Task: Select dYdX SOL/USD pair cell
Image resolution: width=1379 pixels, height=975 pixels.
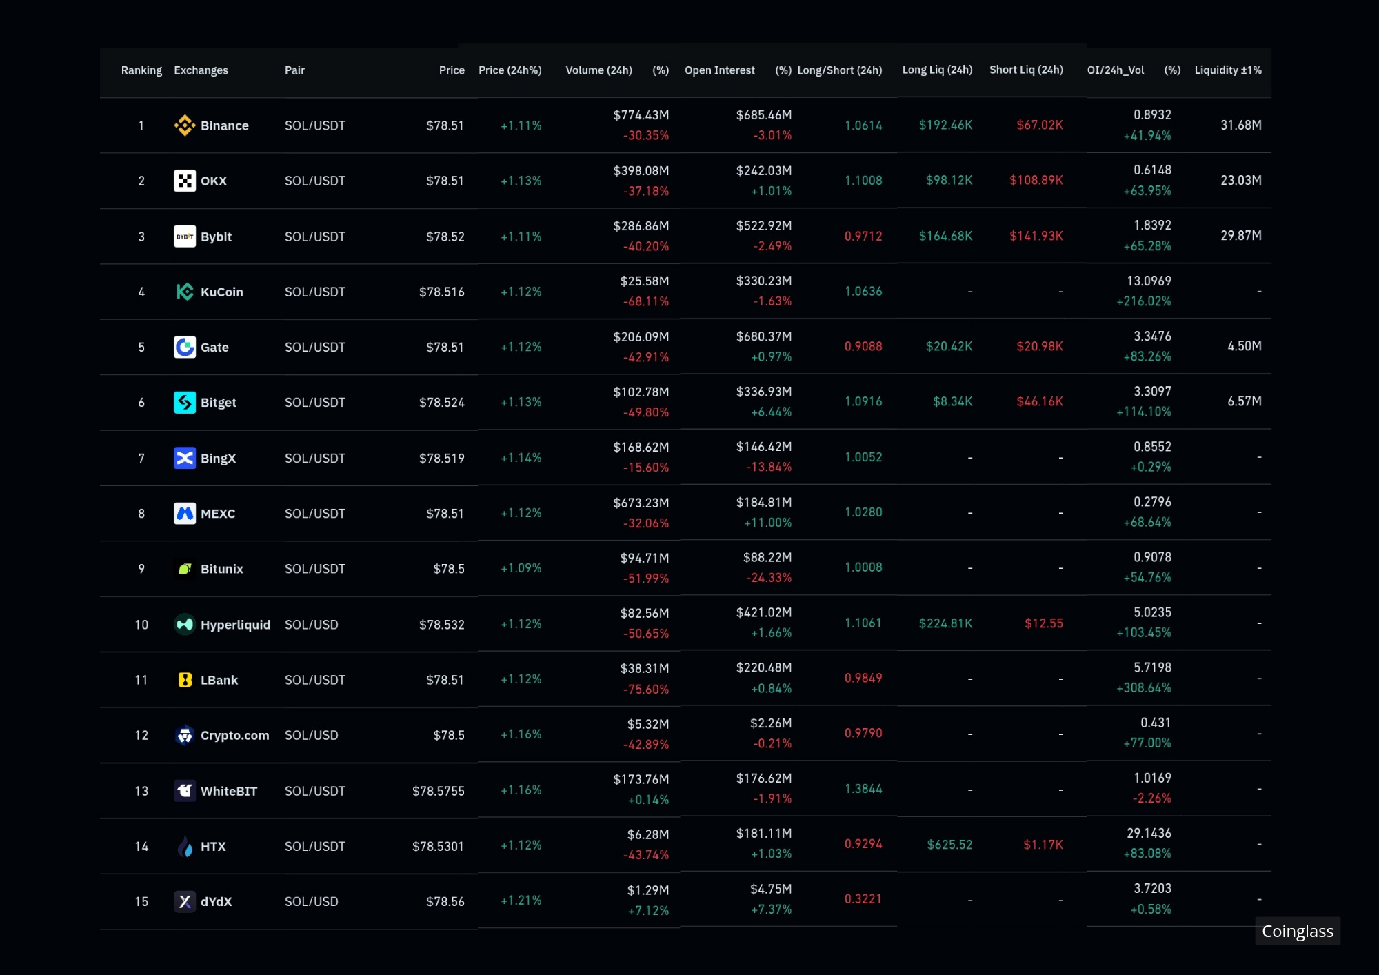Action: 312,901
